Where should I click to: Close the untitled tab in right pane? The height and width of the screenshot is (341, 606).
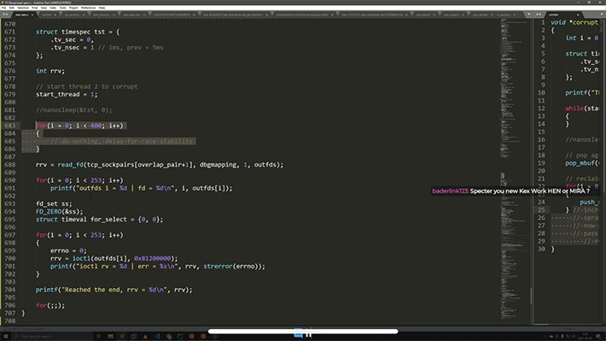[x=578, y=15]
